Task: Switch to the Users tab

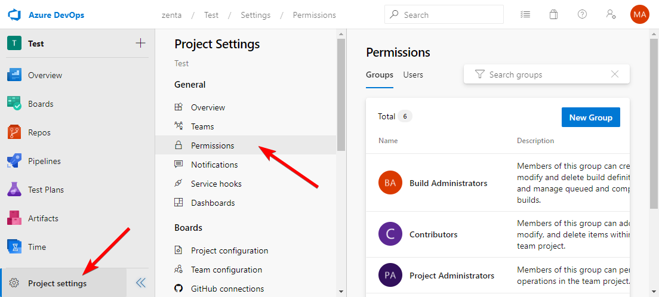Action: point(413,75)
